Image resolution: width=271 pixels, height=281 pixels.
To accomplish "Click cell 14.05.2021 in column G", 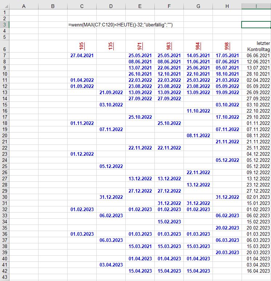I will click(x=198, y=55).
